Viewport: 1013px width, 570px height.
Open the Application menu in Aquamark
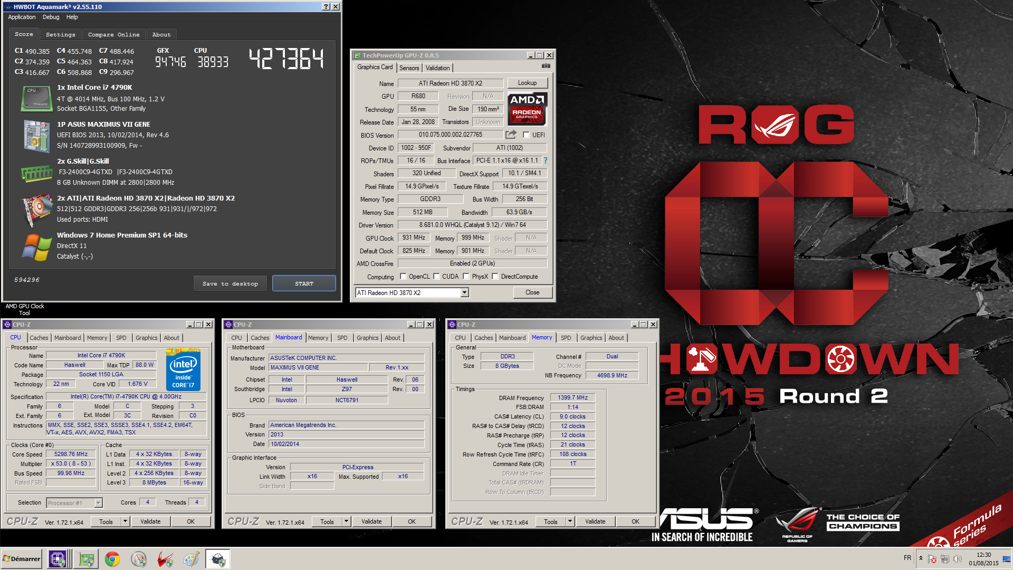pyautogui.click(x=22, y=17)
